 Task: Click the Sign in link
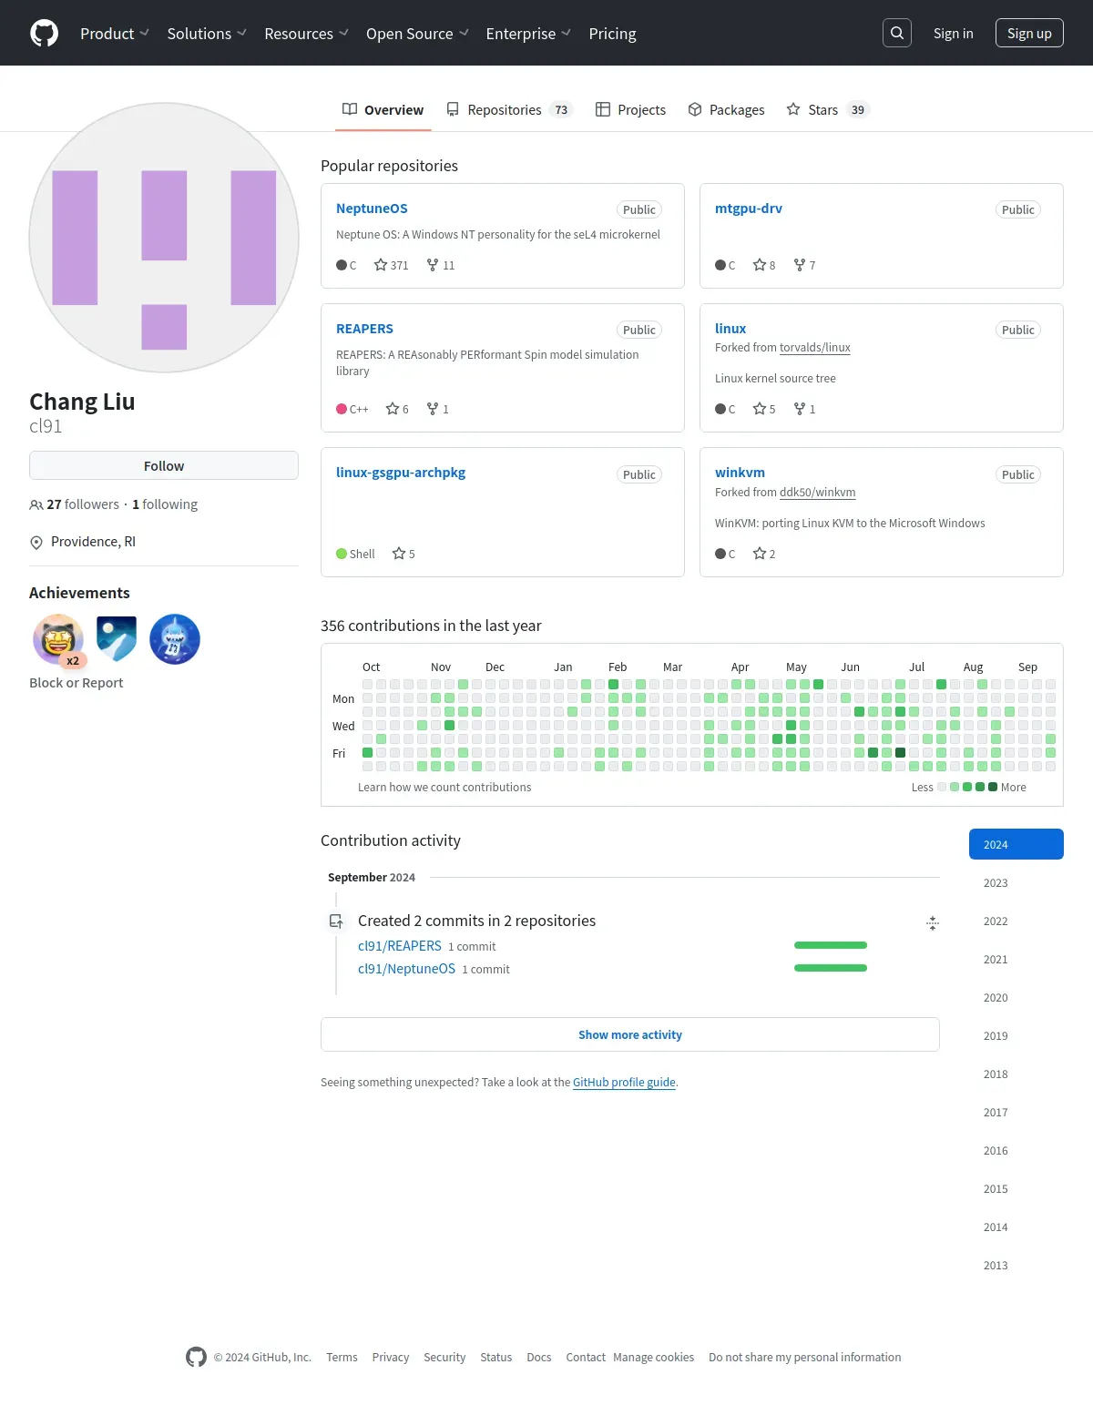coord(953,34)
